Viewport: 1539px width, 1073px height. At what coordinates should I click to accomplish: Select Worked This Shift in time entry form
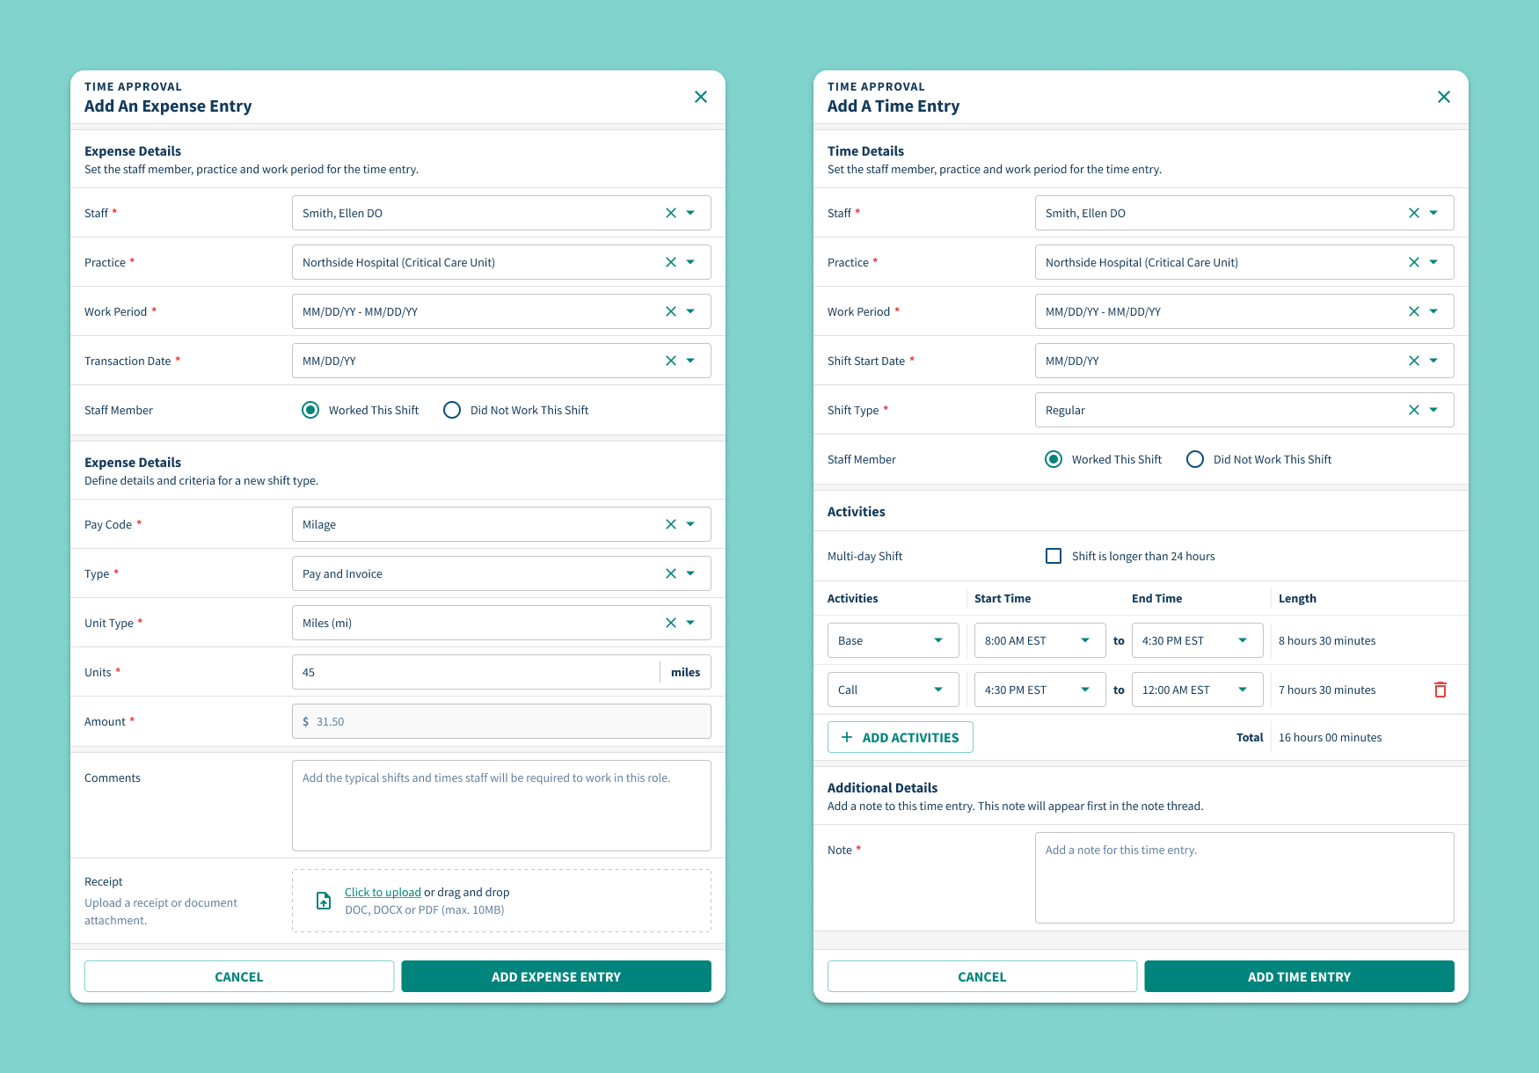point(1054,459)
